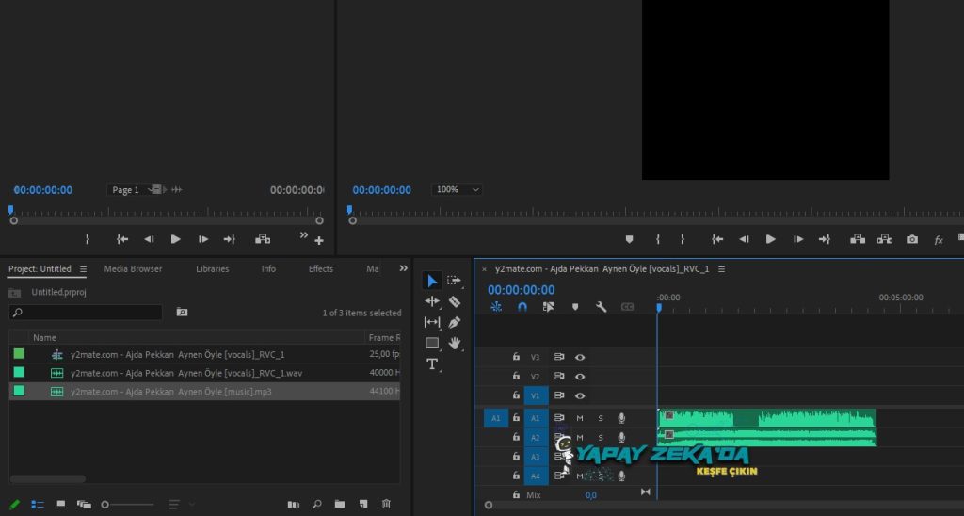Toggle sync lock on track V2

pyautogui.click(x=559, y=377)
